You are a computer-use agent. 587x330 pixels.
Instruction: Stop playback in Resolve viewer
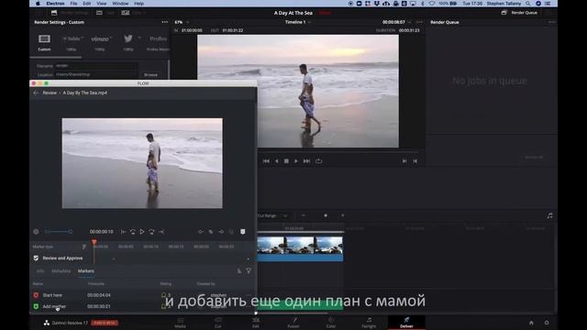[286, 161]
